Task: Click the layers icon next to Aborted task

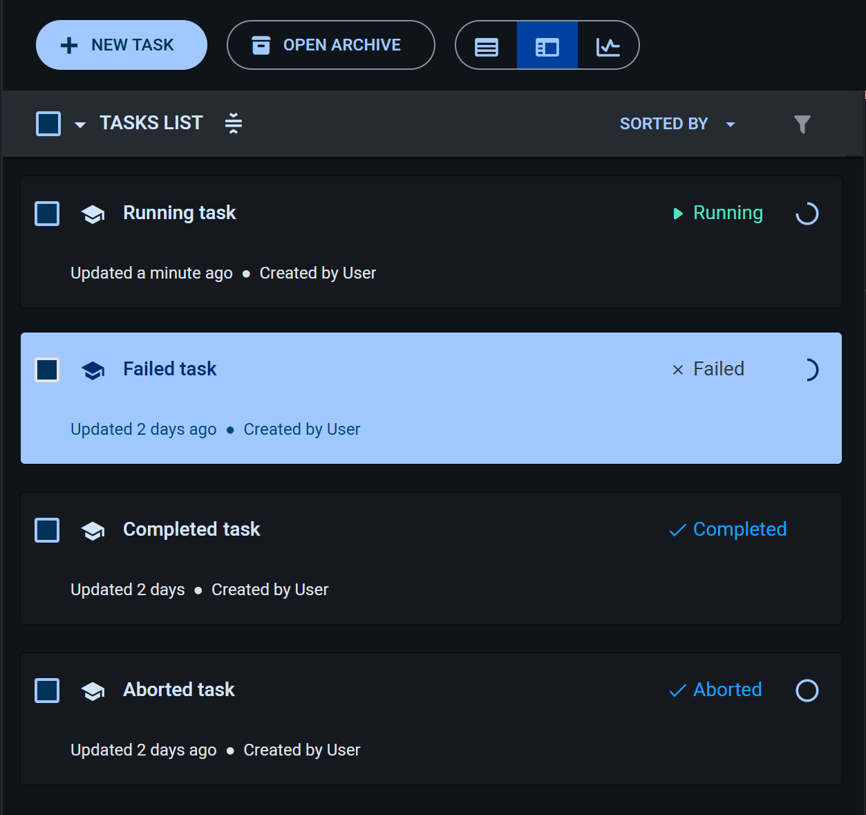Action: click(x=93, y=691)
